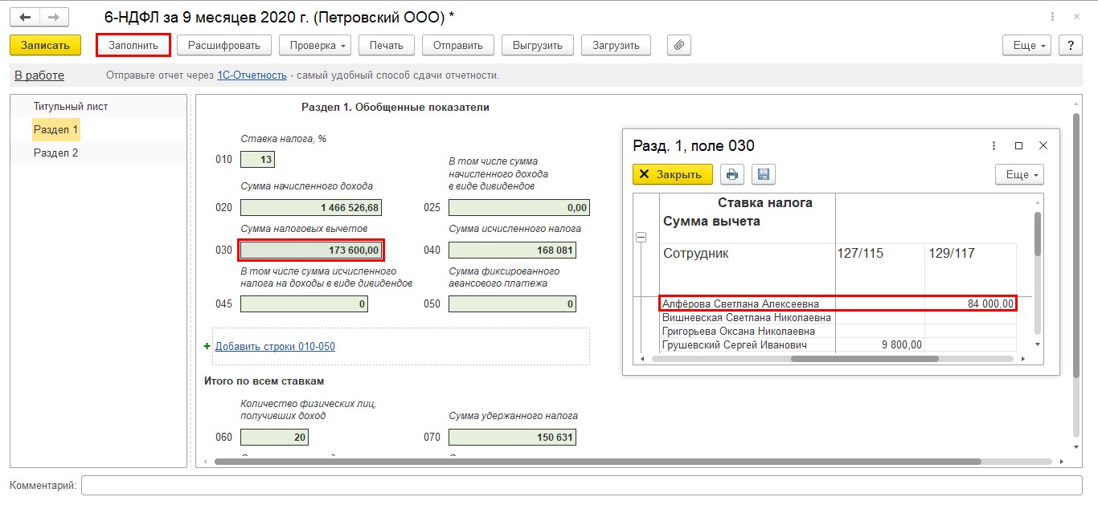Viewport: 1098px width, 505px height.
Task: Click the Выгрузить button
Action: [538, 45]
